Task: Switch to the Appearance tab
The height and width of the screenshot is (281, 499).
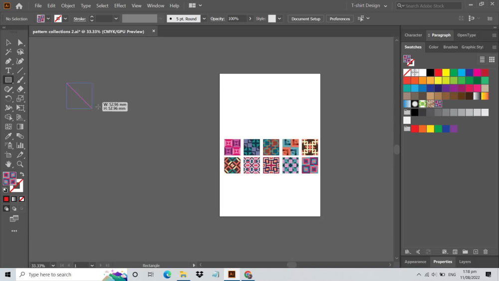Action: point(415,262)
